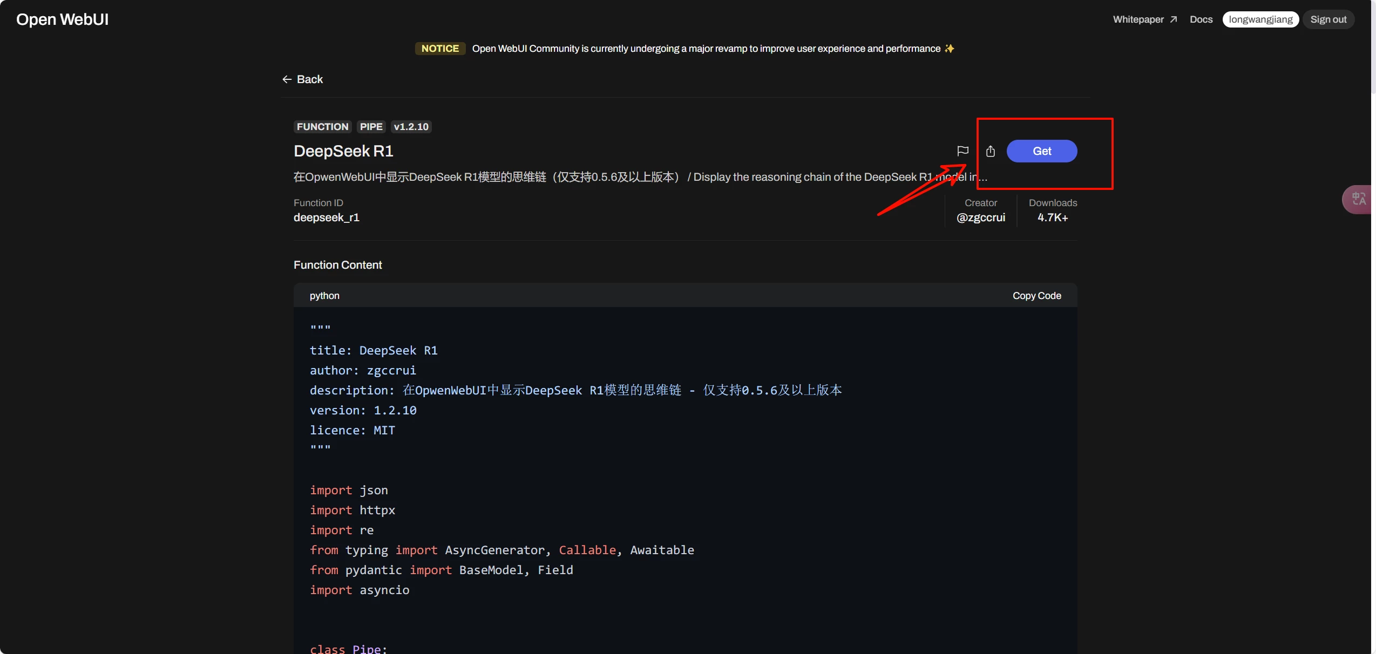
Task: Click the DeepSeek R1 title heading
Action: [x=343, y=151]
